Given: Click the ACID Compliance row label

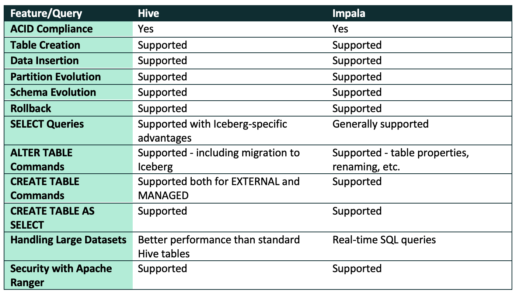Looking at the screenshot, I should 52,29.
